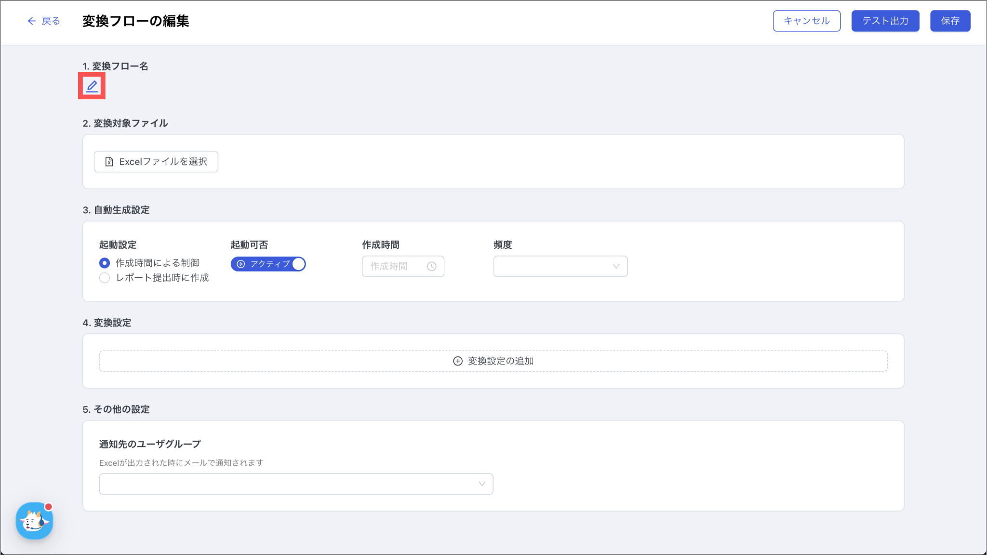Click the pencil edit icon for flow name

click(92, 86)
